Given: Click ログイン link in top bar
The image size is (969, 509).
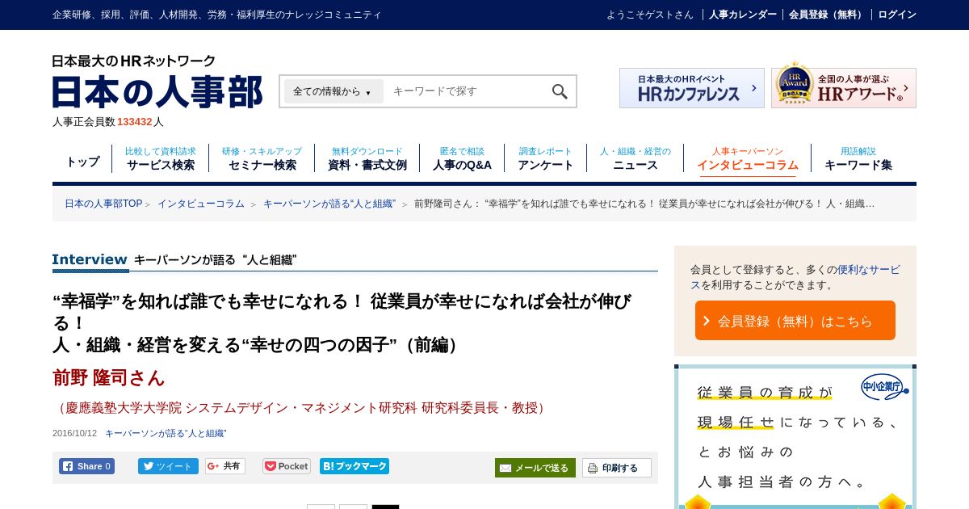Looking at the screenshot, I should pos(897,15).
